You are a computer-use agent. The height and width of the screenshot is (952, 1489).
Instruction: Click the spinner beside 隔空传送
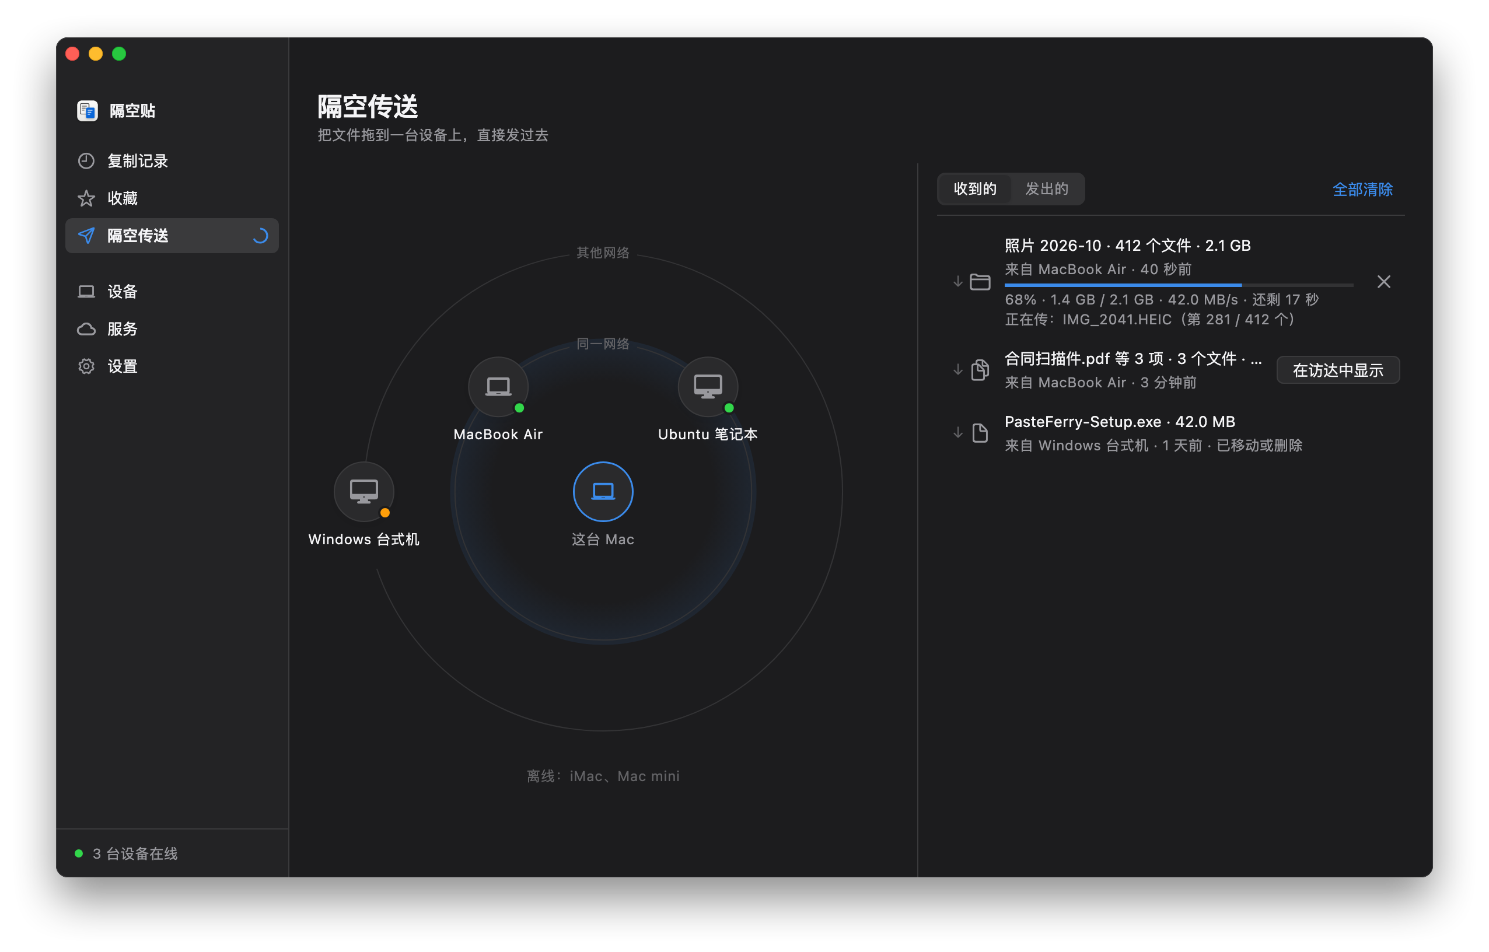(260, 236)
